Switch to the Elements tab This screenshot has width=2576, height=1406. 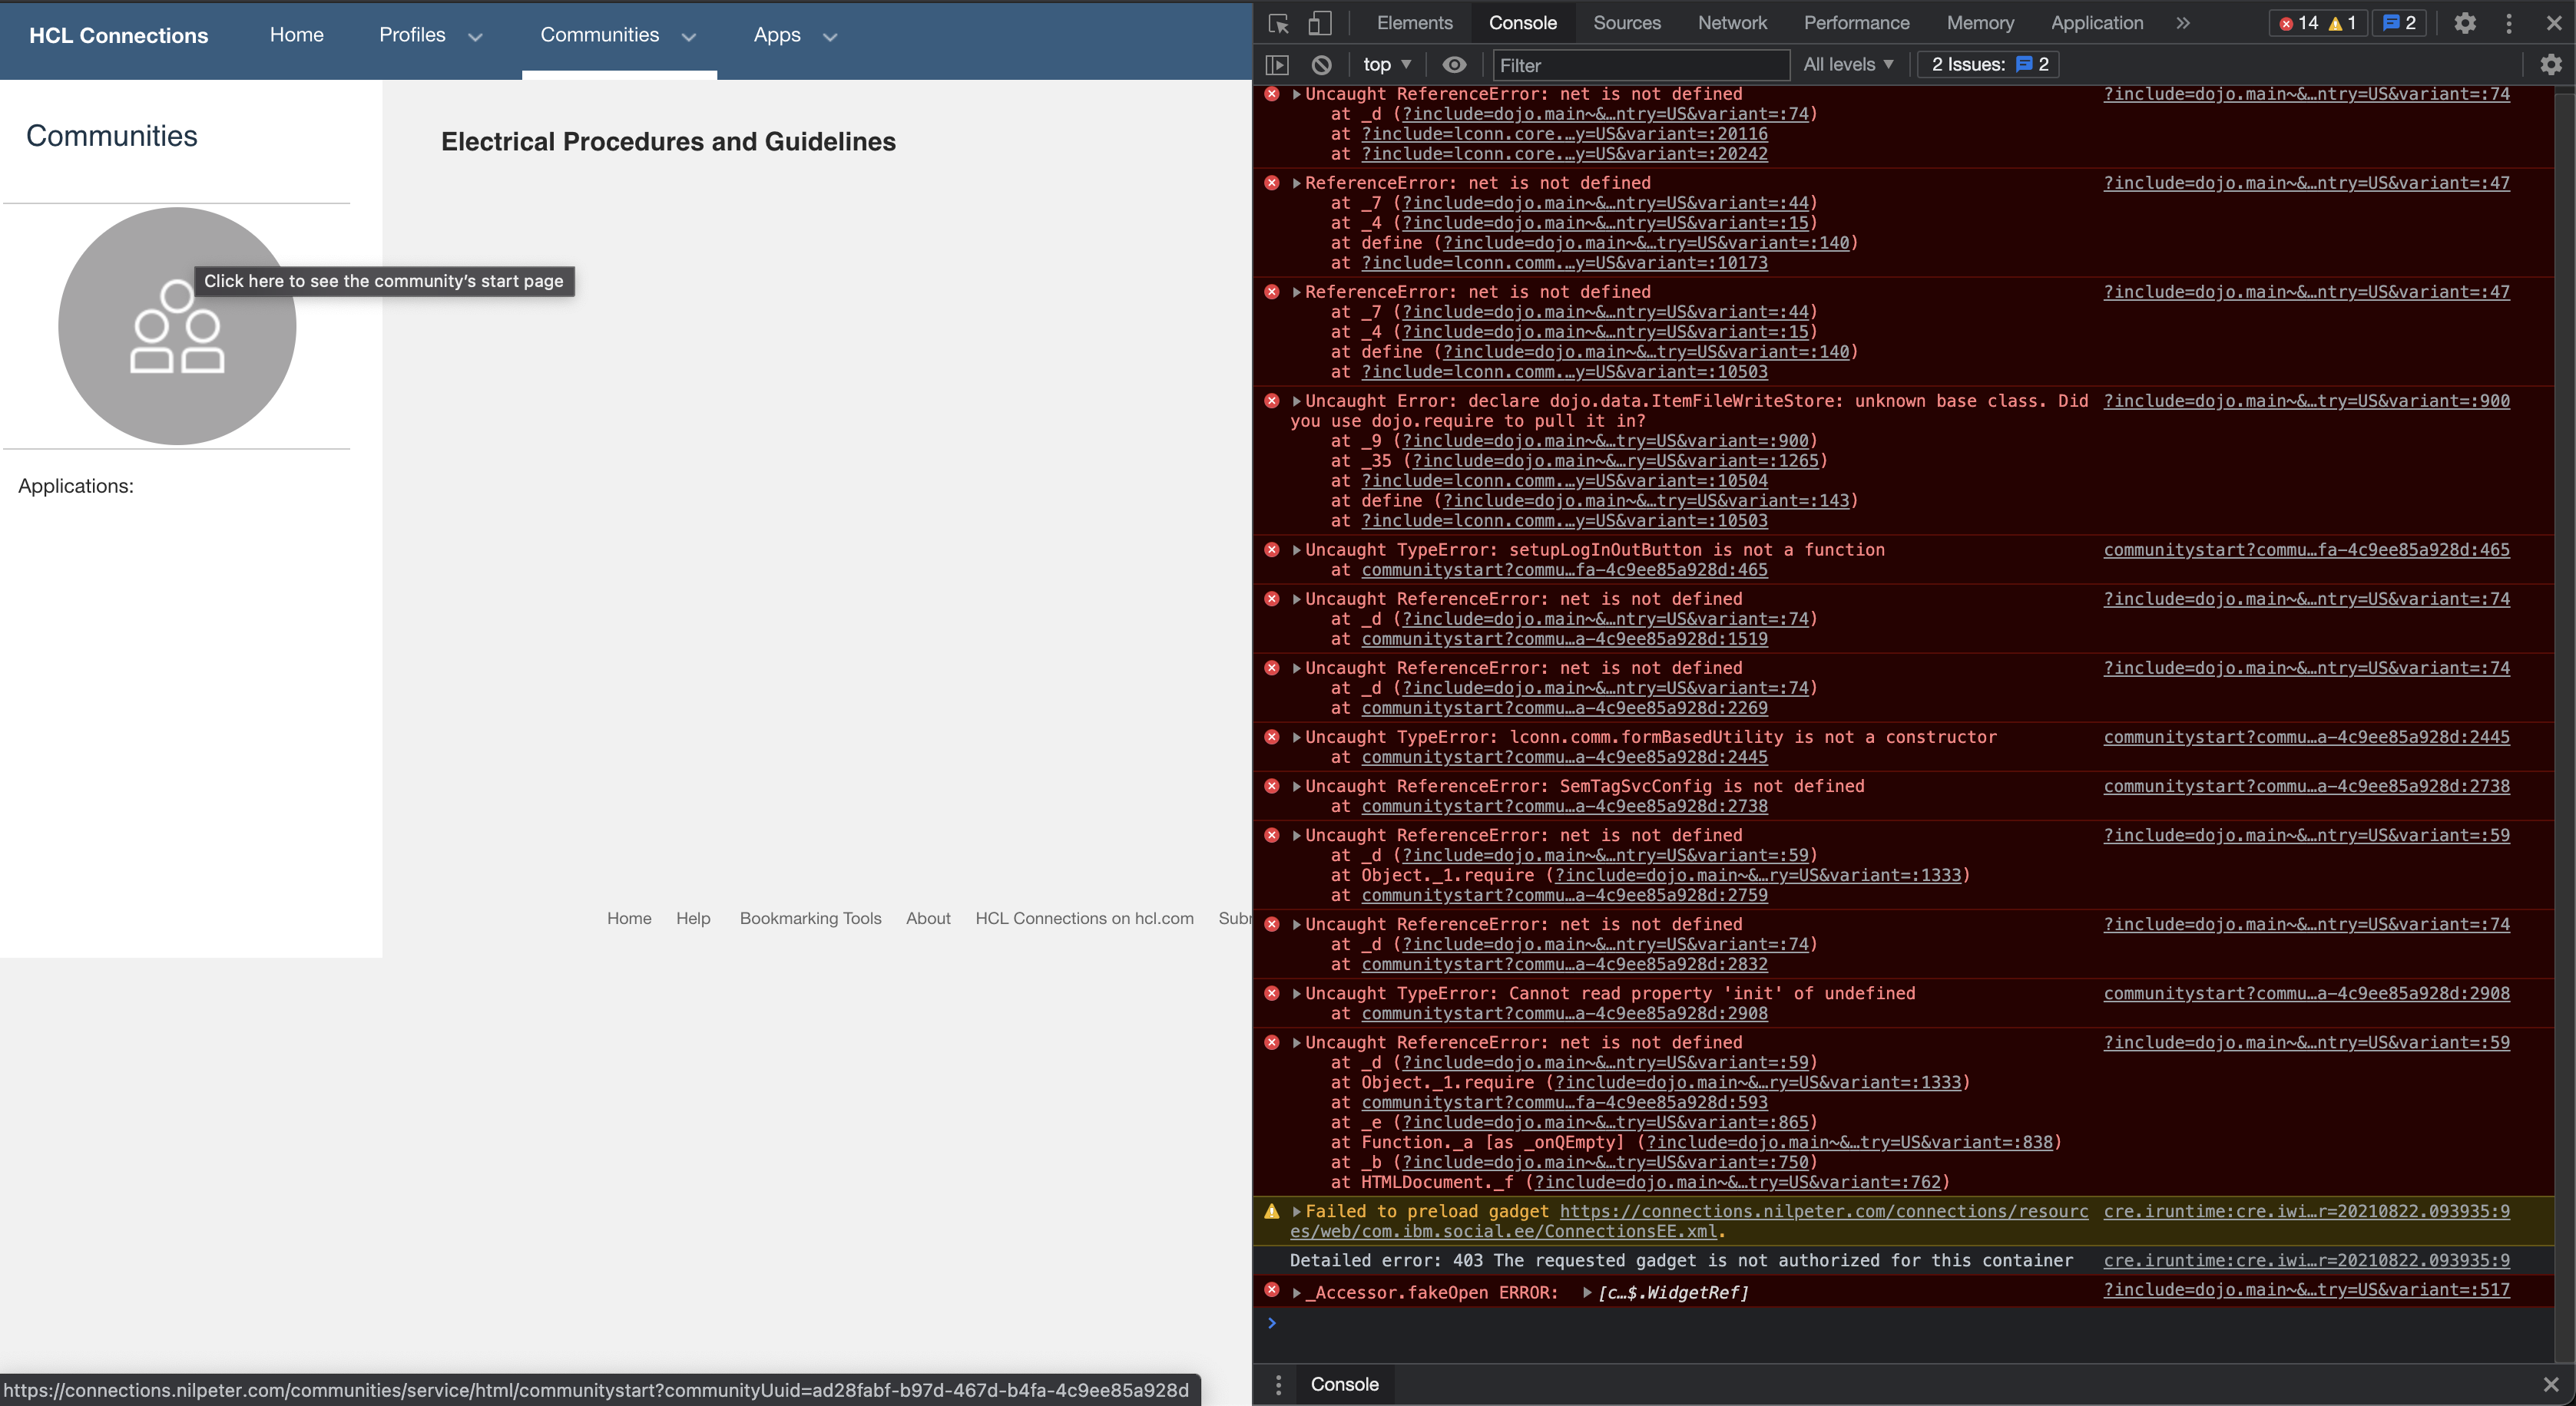click(x=1414, y=23)
